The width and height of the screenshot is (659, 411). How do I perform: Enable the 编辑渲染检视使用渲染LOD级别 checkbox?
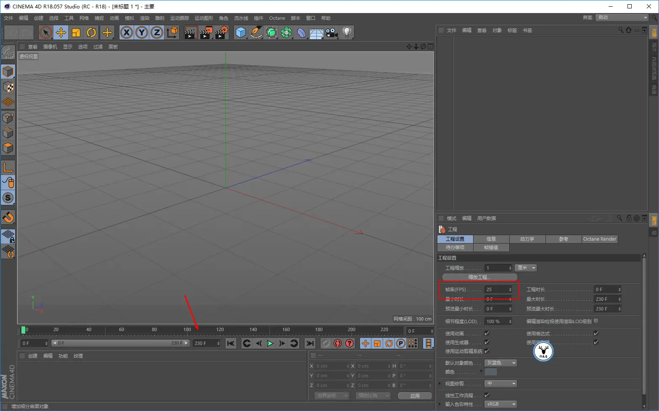(596, 321)
